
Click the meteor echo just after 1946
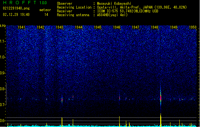(x=119, y=97)
